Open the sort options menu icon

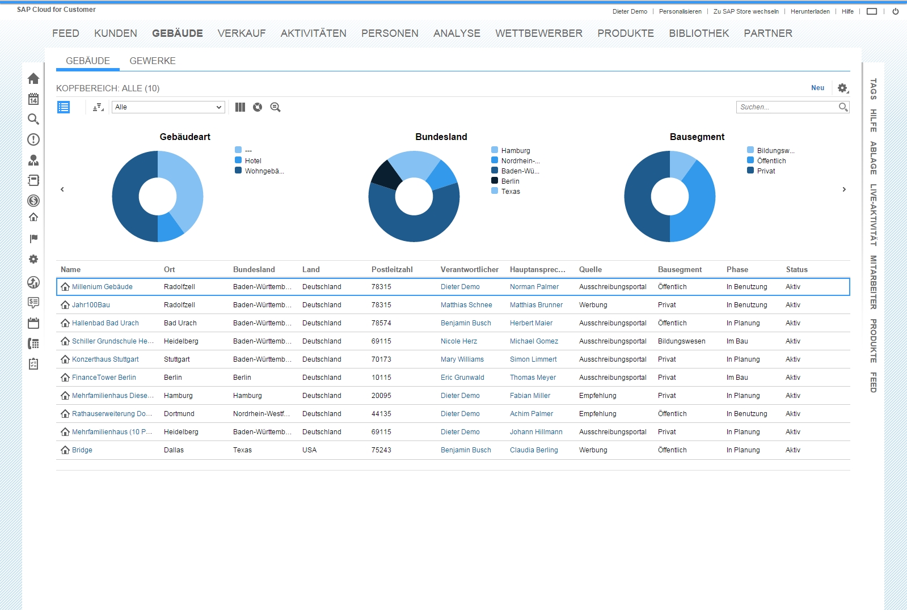[x=98, y=107]
